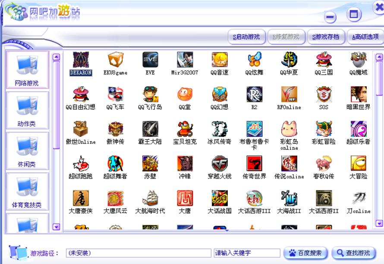Screen dimensions: 384x264
Task: Select the 刀online game icon
Action: pos(359,198)
